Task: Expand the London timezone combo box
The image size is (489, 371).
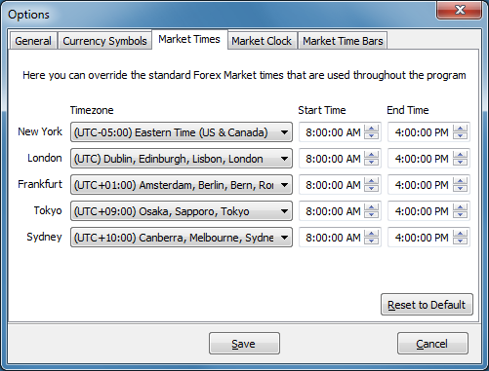Action: point(182,159)
